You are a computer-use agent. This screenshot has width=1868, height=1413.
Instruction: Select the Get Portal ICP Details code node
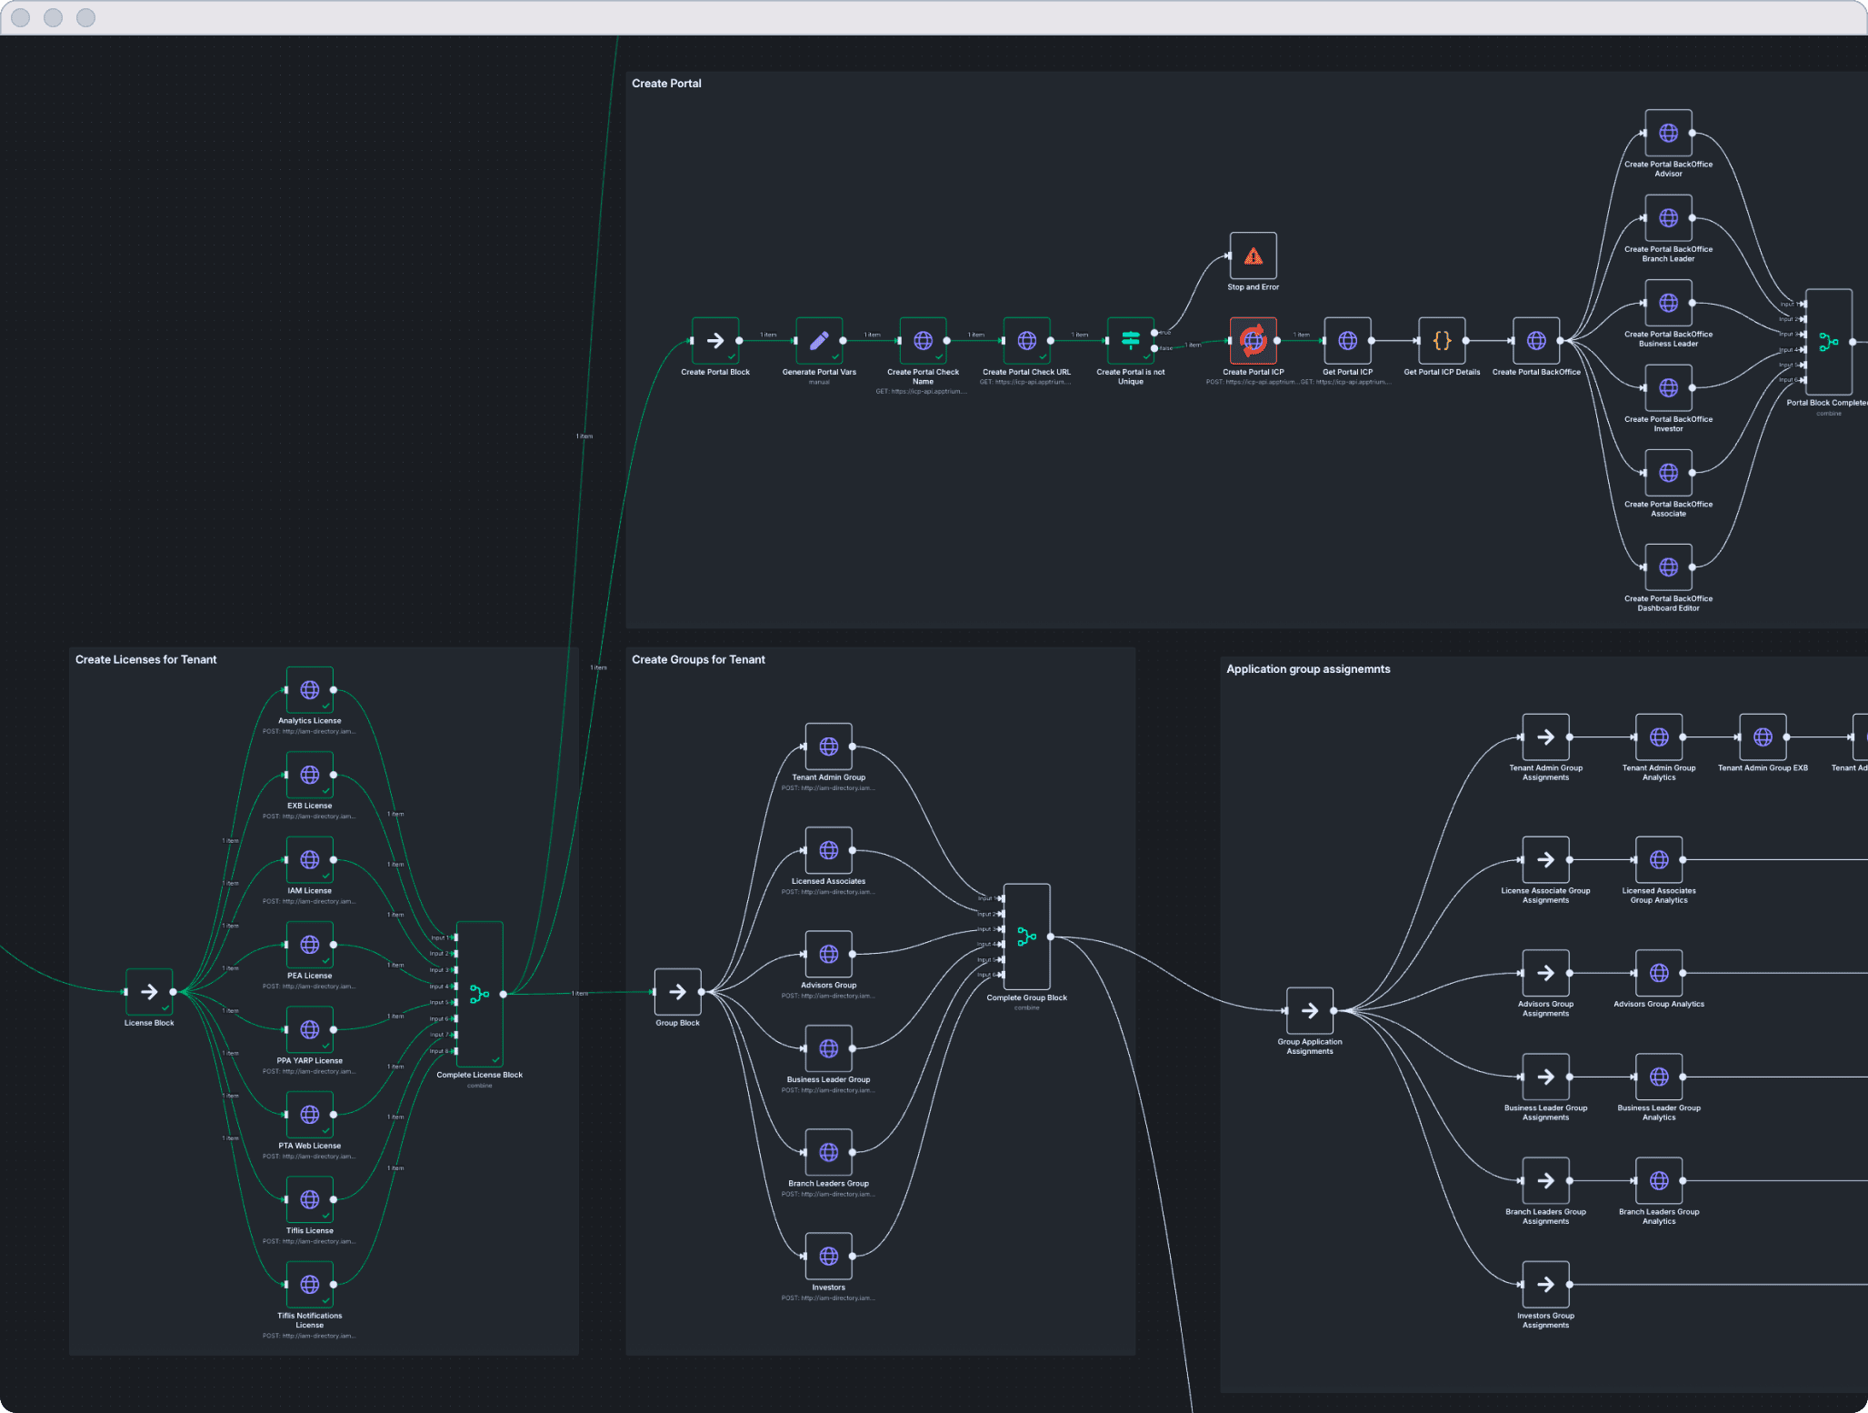pyautogui.click(x=1442, y=341)
